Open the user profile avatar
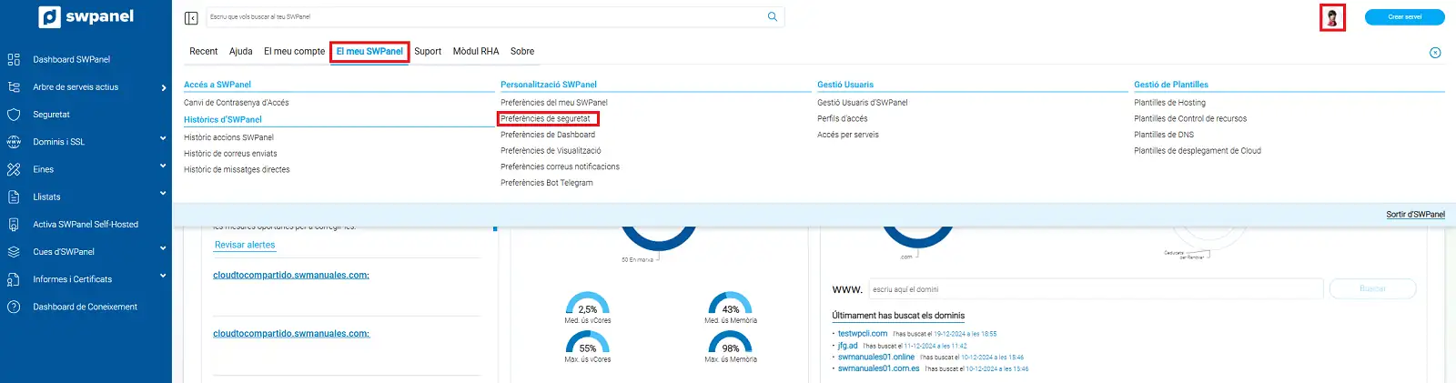The width and height of the screenshot is (1456, 383). coord(1332,17)
